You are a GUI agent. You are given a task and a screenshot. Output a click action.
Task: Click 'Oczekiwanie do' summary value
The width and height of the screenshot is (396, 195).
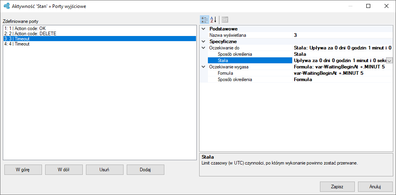343,48
